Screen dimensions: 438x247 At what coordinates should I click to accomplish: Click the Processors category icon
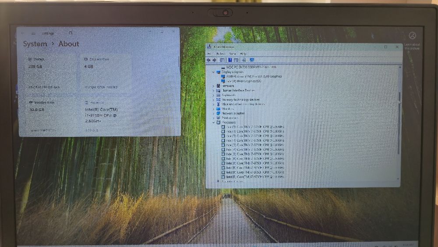pyautogui.click(x=219, y=122)
